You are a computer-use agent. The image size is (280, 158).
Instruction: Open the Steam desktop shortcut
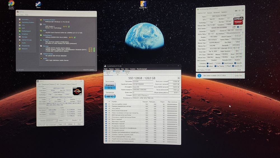pos(38,4)
